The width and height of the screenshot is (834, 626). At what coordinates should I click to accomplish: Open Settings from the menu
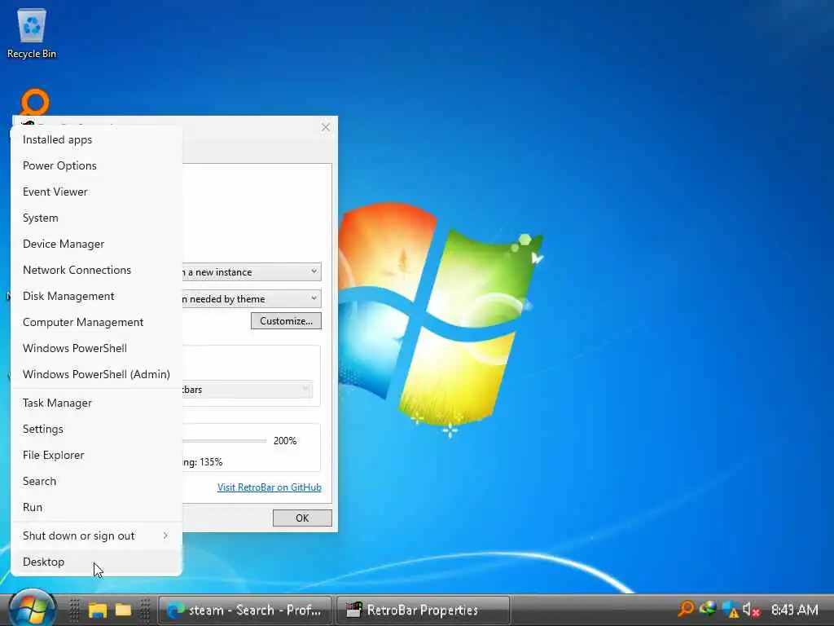(x=96, y=429)
